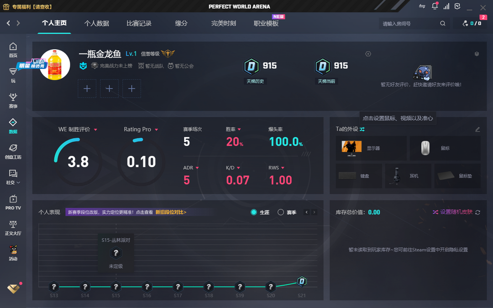493x308 pixels.
Task: Click the 天梯当前 rank D badge
Action: pyautogui.click(x=323, y=66)
